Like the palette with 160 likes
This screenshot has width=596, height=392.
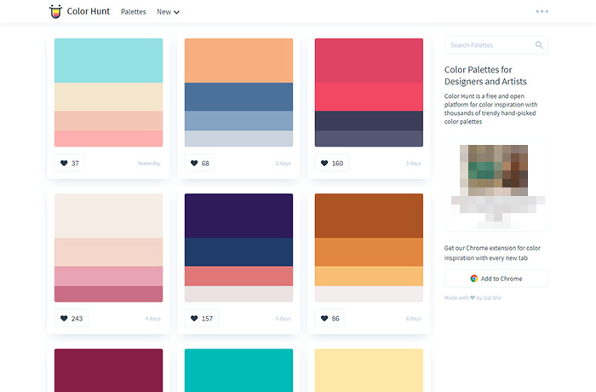(x=332, y=164)
